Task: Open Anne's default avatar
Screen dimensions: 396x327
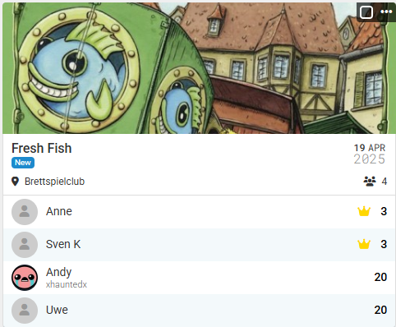Action: pyautogui.click(x=25, y=212)
